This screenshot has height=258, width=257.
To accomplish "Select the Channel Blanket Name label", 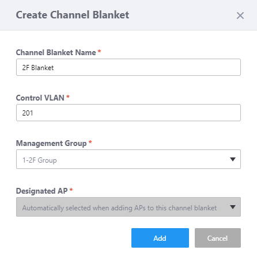I will coord(56,52).
